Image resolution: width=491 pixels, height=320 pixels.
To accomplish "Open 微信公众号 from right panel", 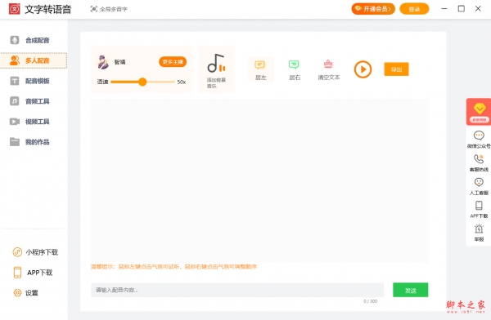I will coord(479,140).
